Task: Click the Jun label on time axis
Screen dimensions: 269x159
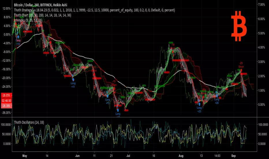Action: click(77, 156)
